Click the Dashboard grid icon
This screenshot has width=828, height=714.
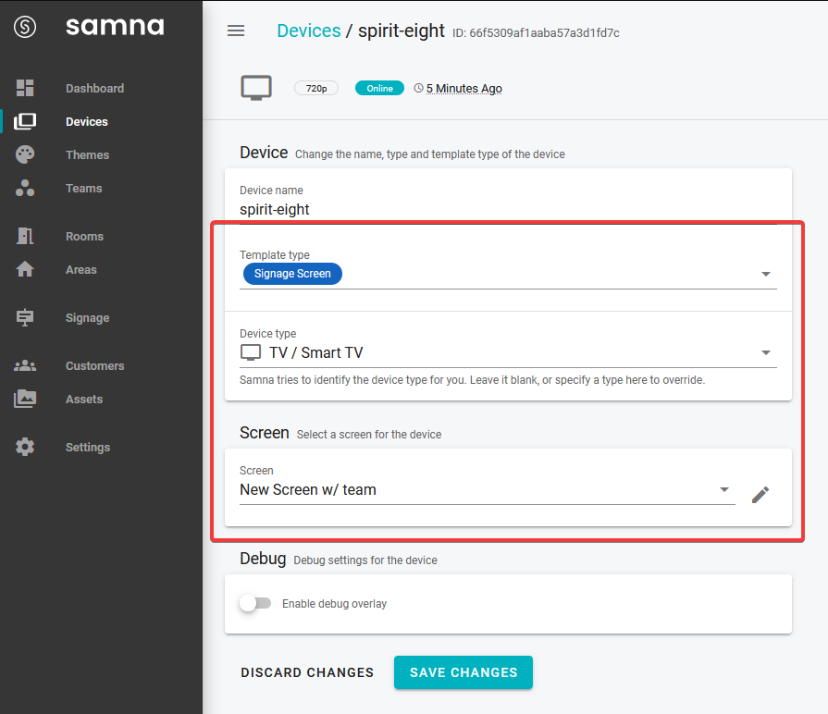click(25, 88)
